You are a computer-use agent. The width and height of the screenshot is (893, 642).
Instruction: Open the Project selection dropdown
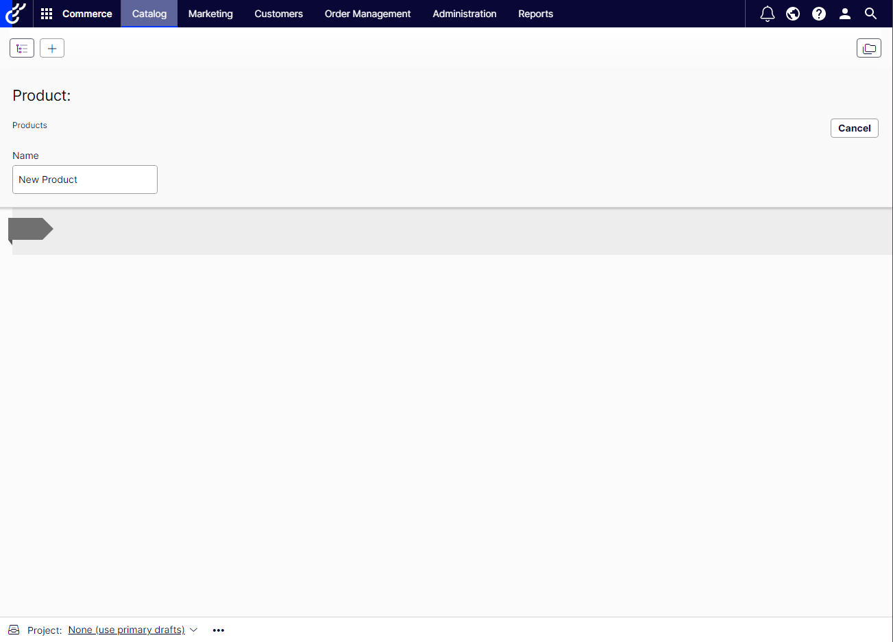[132, 630]
